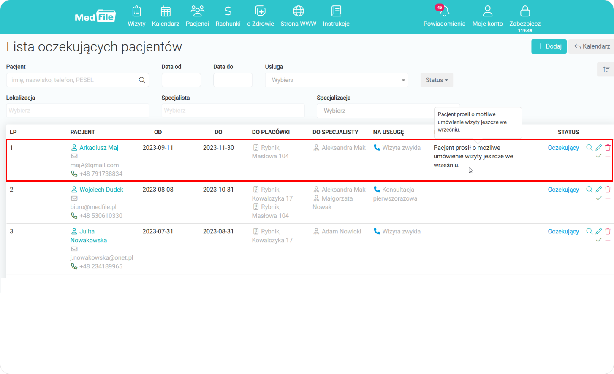Open the Kalendarz menu item

click(166, 16)
